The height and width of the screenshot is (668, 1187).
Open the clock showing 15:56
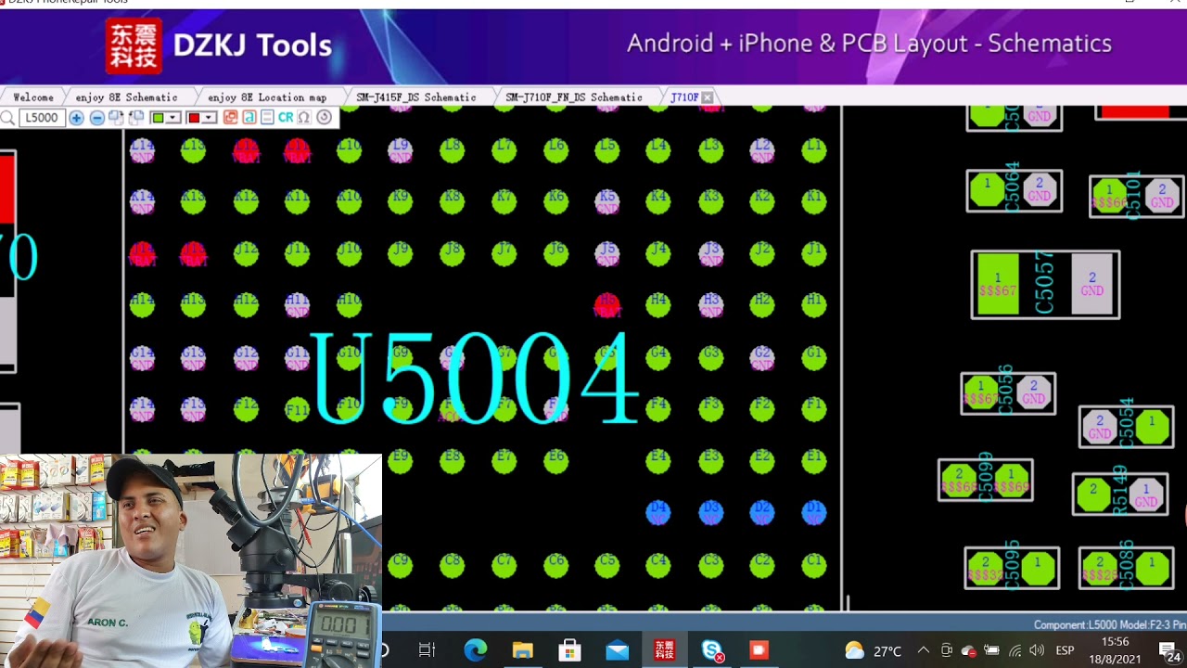click(x=1115, y=650)
